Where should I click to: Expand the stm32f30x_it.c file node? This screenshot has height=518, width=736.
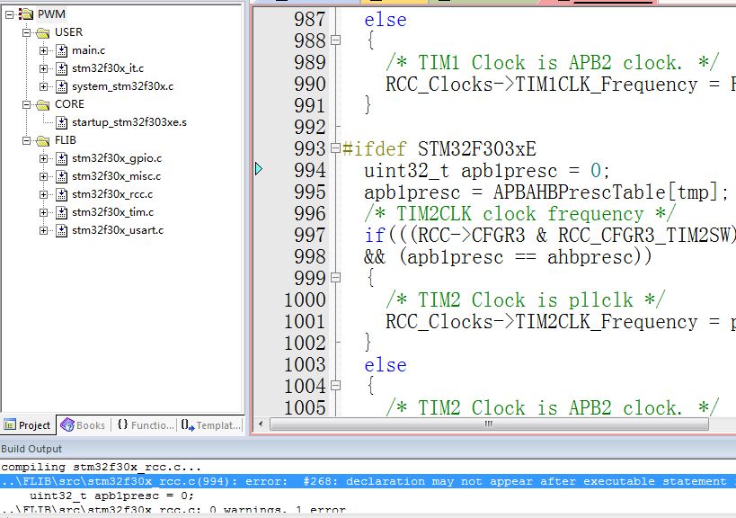point(44,68)
